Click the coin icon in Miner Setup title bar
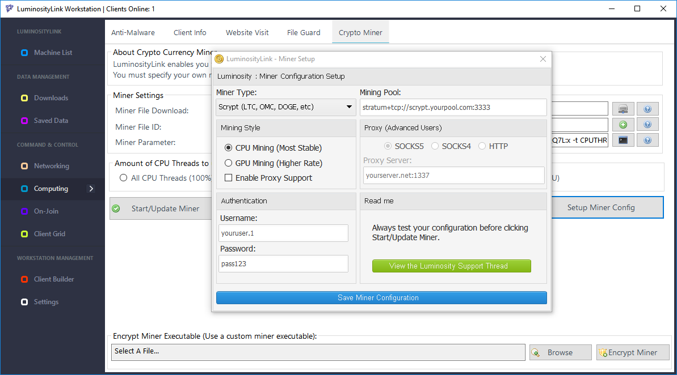Screen dimensions: 677x375 [220, 59]
